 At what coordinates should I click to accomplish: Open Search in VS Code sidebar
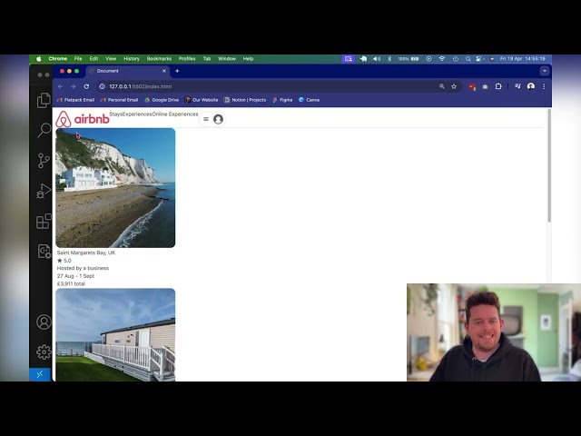pos(44,130)
